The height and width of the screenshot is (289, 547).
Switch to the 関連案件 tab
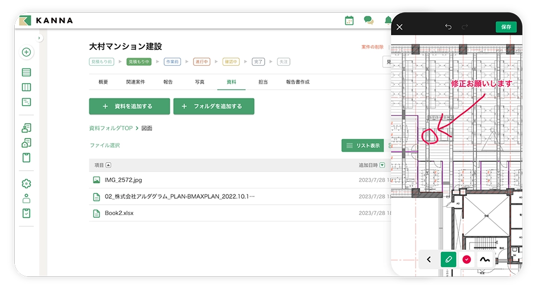[135, 82]
